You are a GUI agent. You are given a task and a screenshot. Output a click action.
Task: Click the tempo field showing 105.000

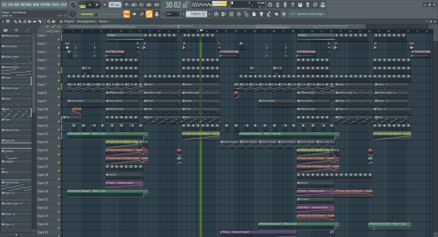[x=115, y=5]
